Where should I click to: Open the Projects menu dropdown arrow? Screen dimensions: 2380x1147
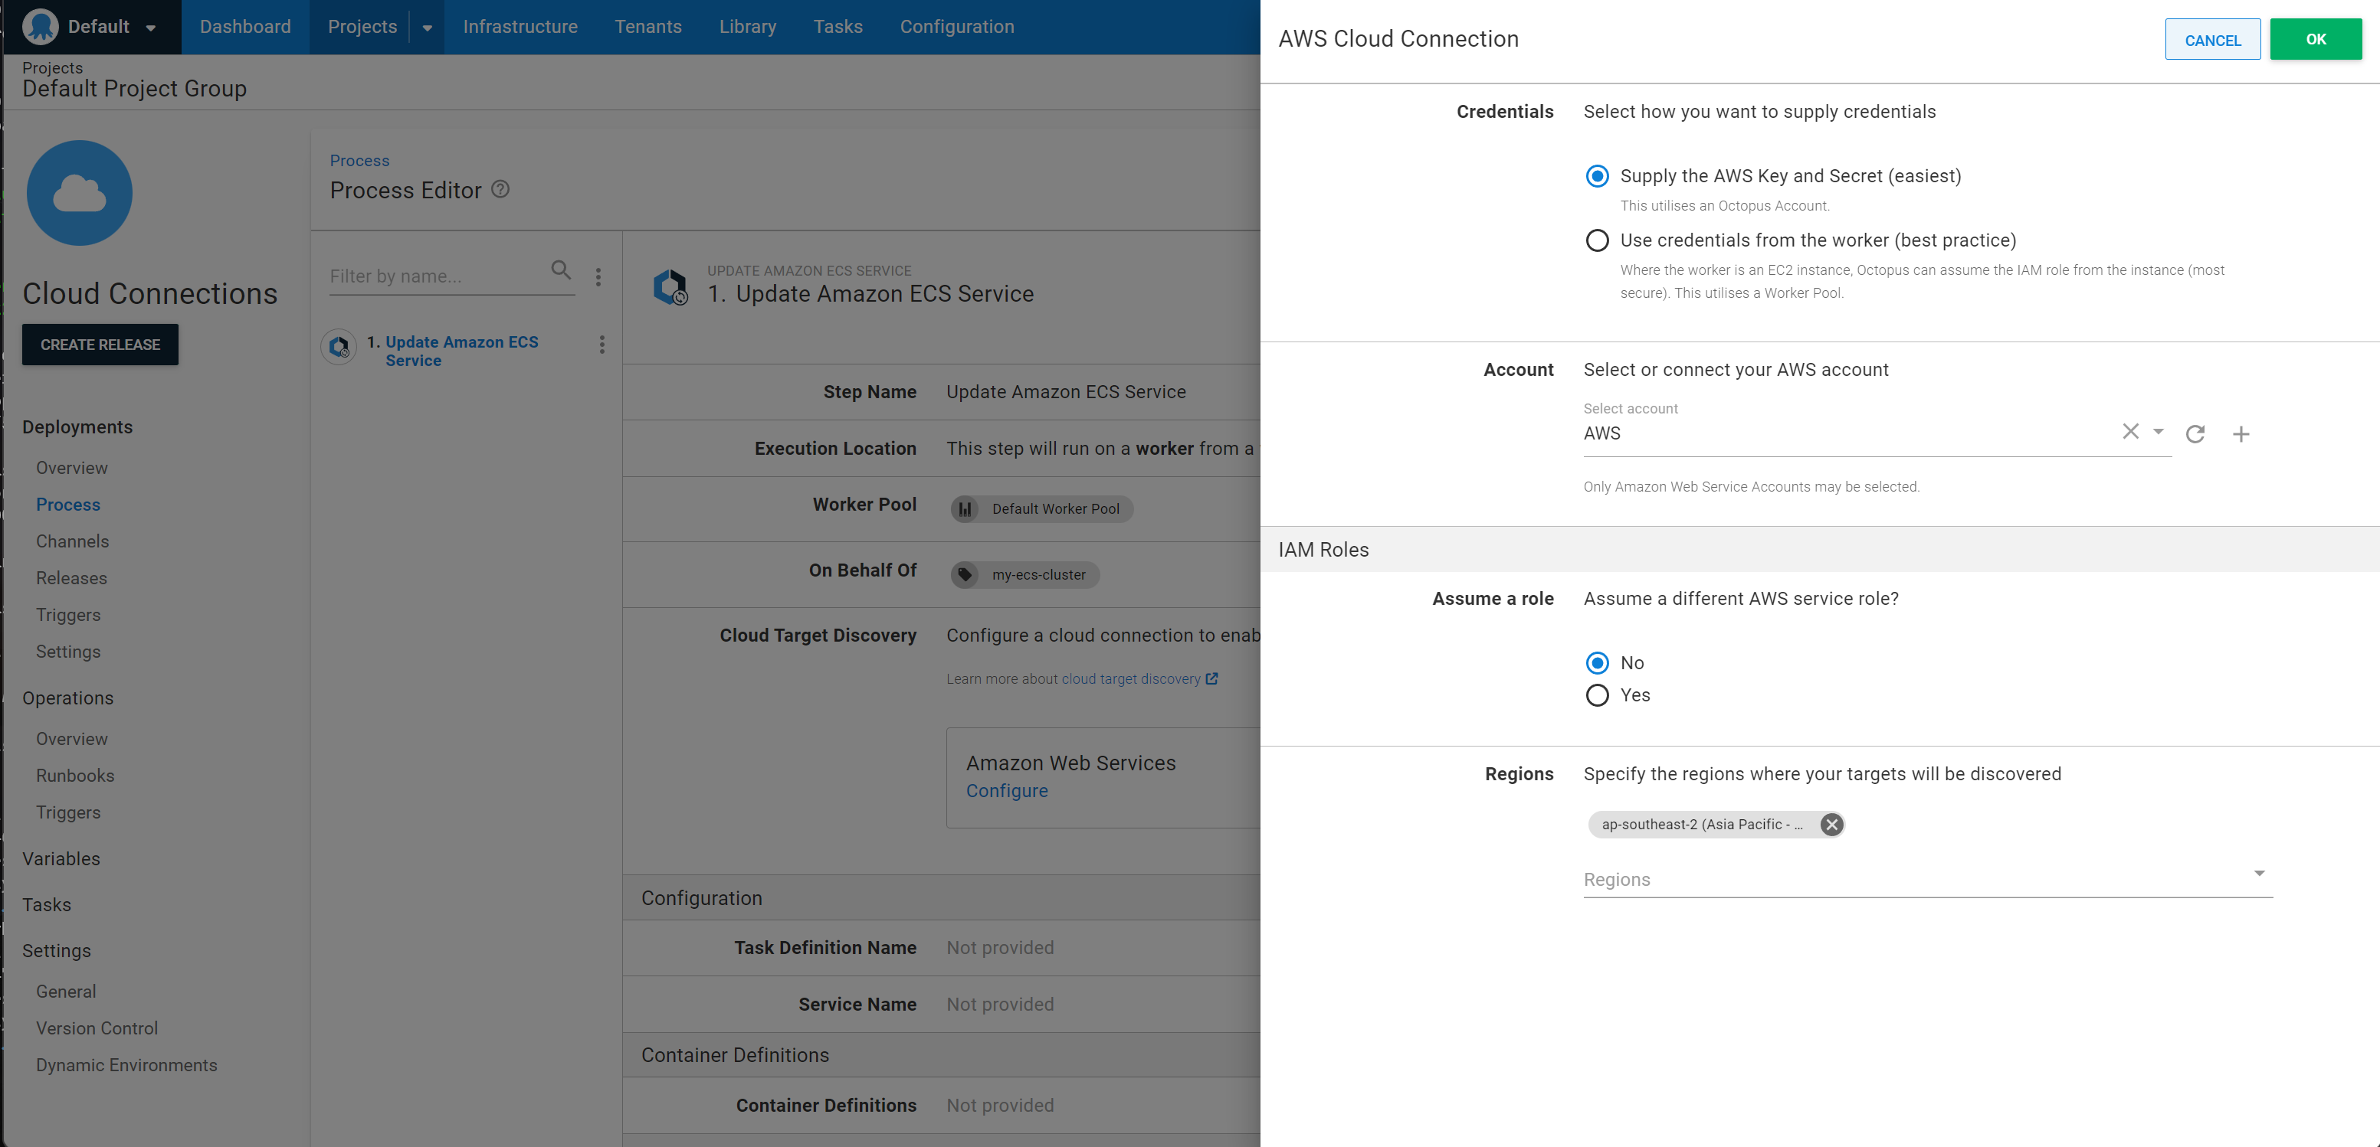(x=427, y=28)
